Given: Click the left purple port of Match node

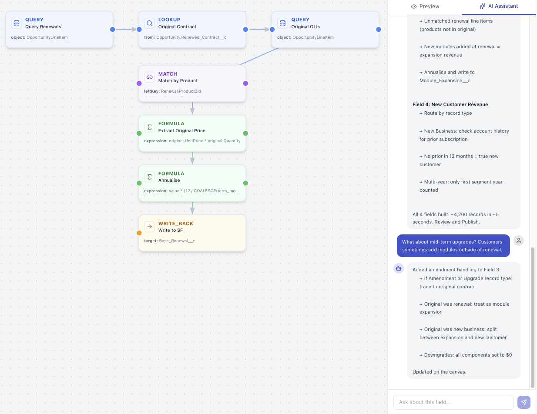Looking at the screenshot, I should [139, 83].
